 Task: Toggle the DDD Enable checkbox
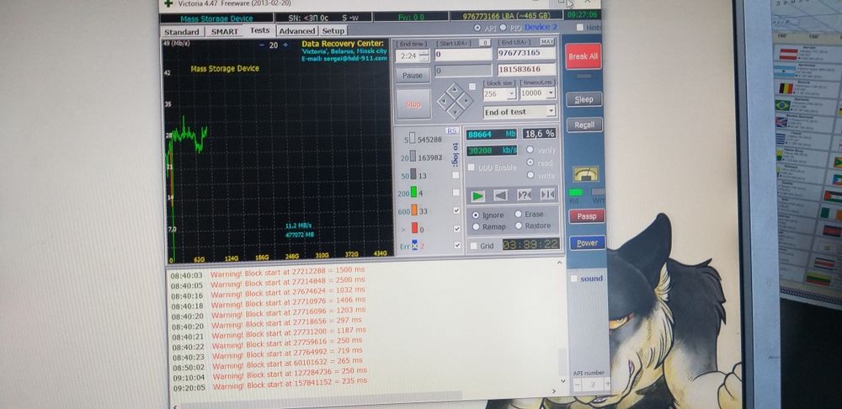click(471, 167)
